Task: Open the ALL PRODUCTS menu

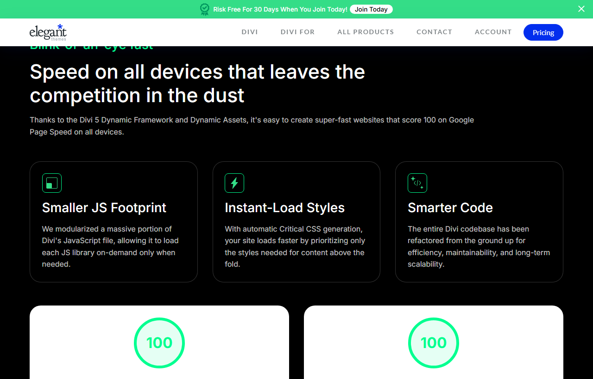Action: (x=366, y=32)
